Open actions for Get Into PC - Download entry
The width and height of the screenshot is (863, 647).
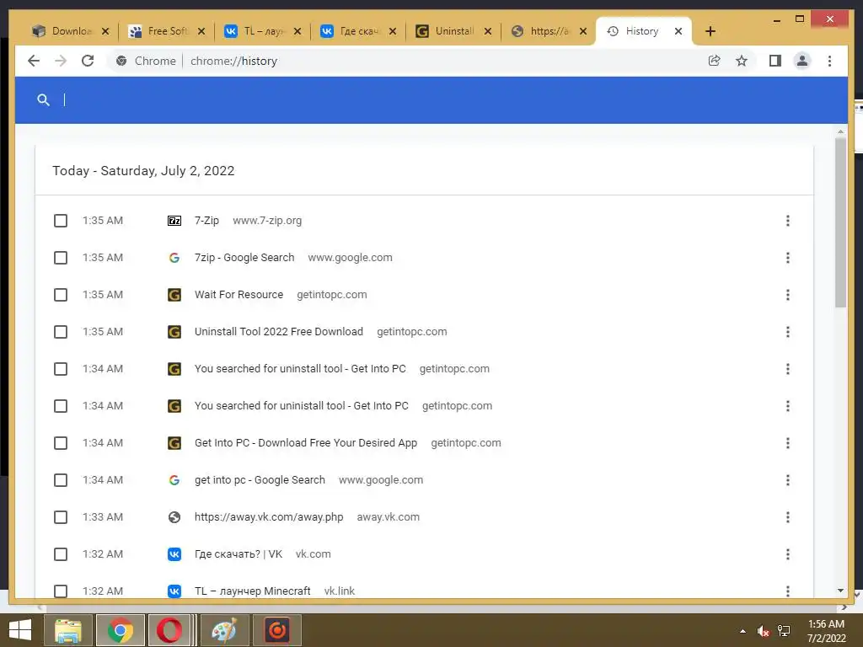tap(788, 443)
